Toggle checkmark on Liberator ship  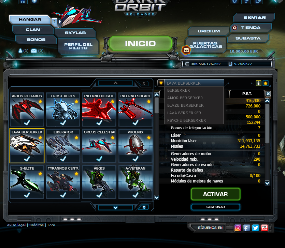click(63, 159)
